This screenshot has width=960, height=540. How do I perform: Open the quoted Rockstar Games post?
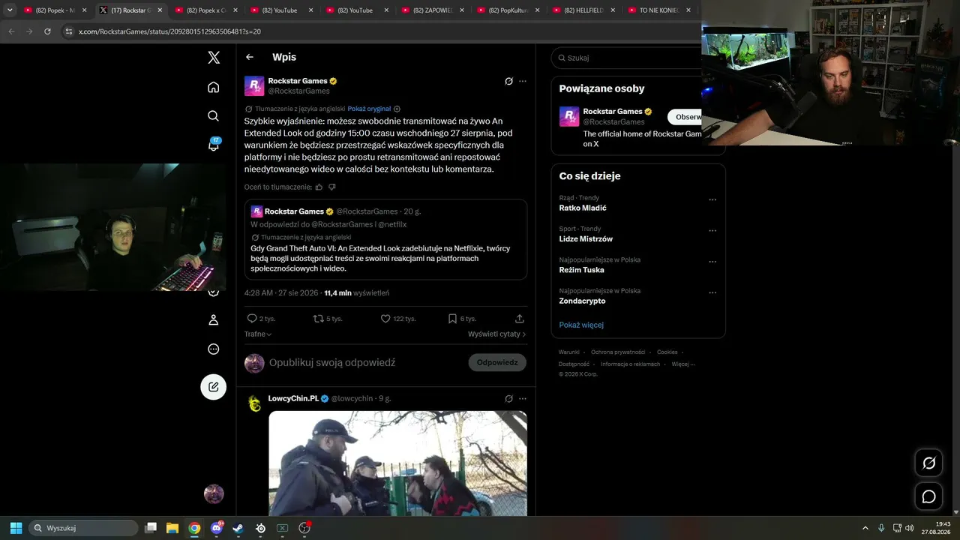pyautogui.click(x=385, y=239)
